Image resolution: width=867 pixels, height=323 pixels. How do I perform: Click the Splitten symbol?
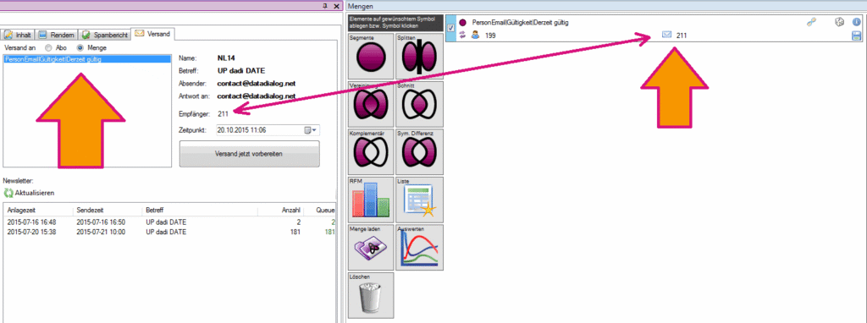(419, 56)
